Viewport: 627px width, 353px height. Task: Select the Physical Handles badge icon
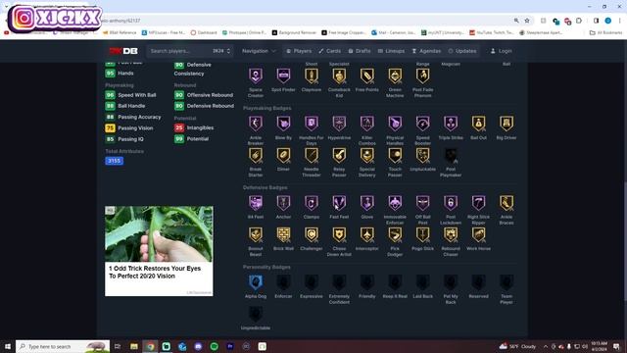(x=395, y=124)
